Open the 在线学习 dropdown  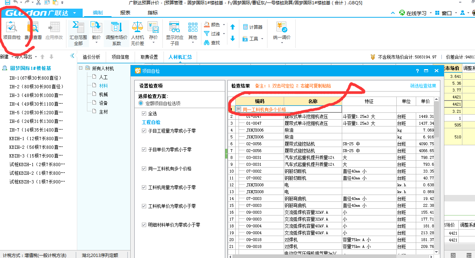[431, 13]
